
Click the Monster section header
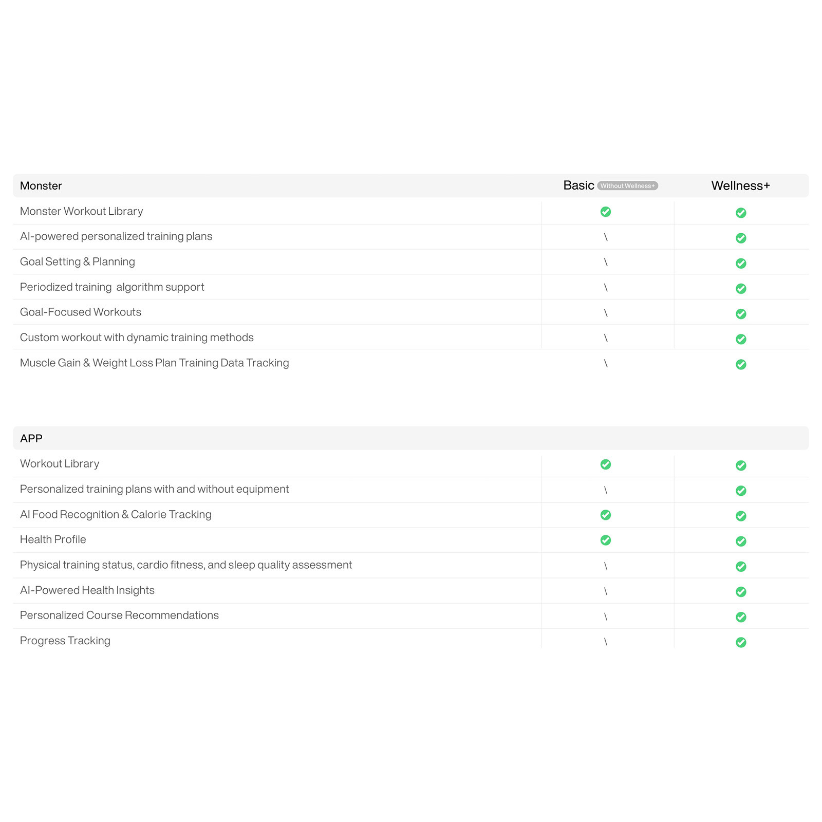[x=41, y=186]
